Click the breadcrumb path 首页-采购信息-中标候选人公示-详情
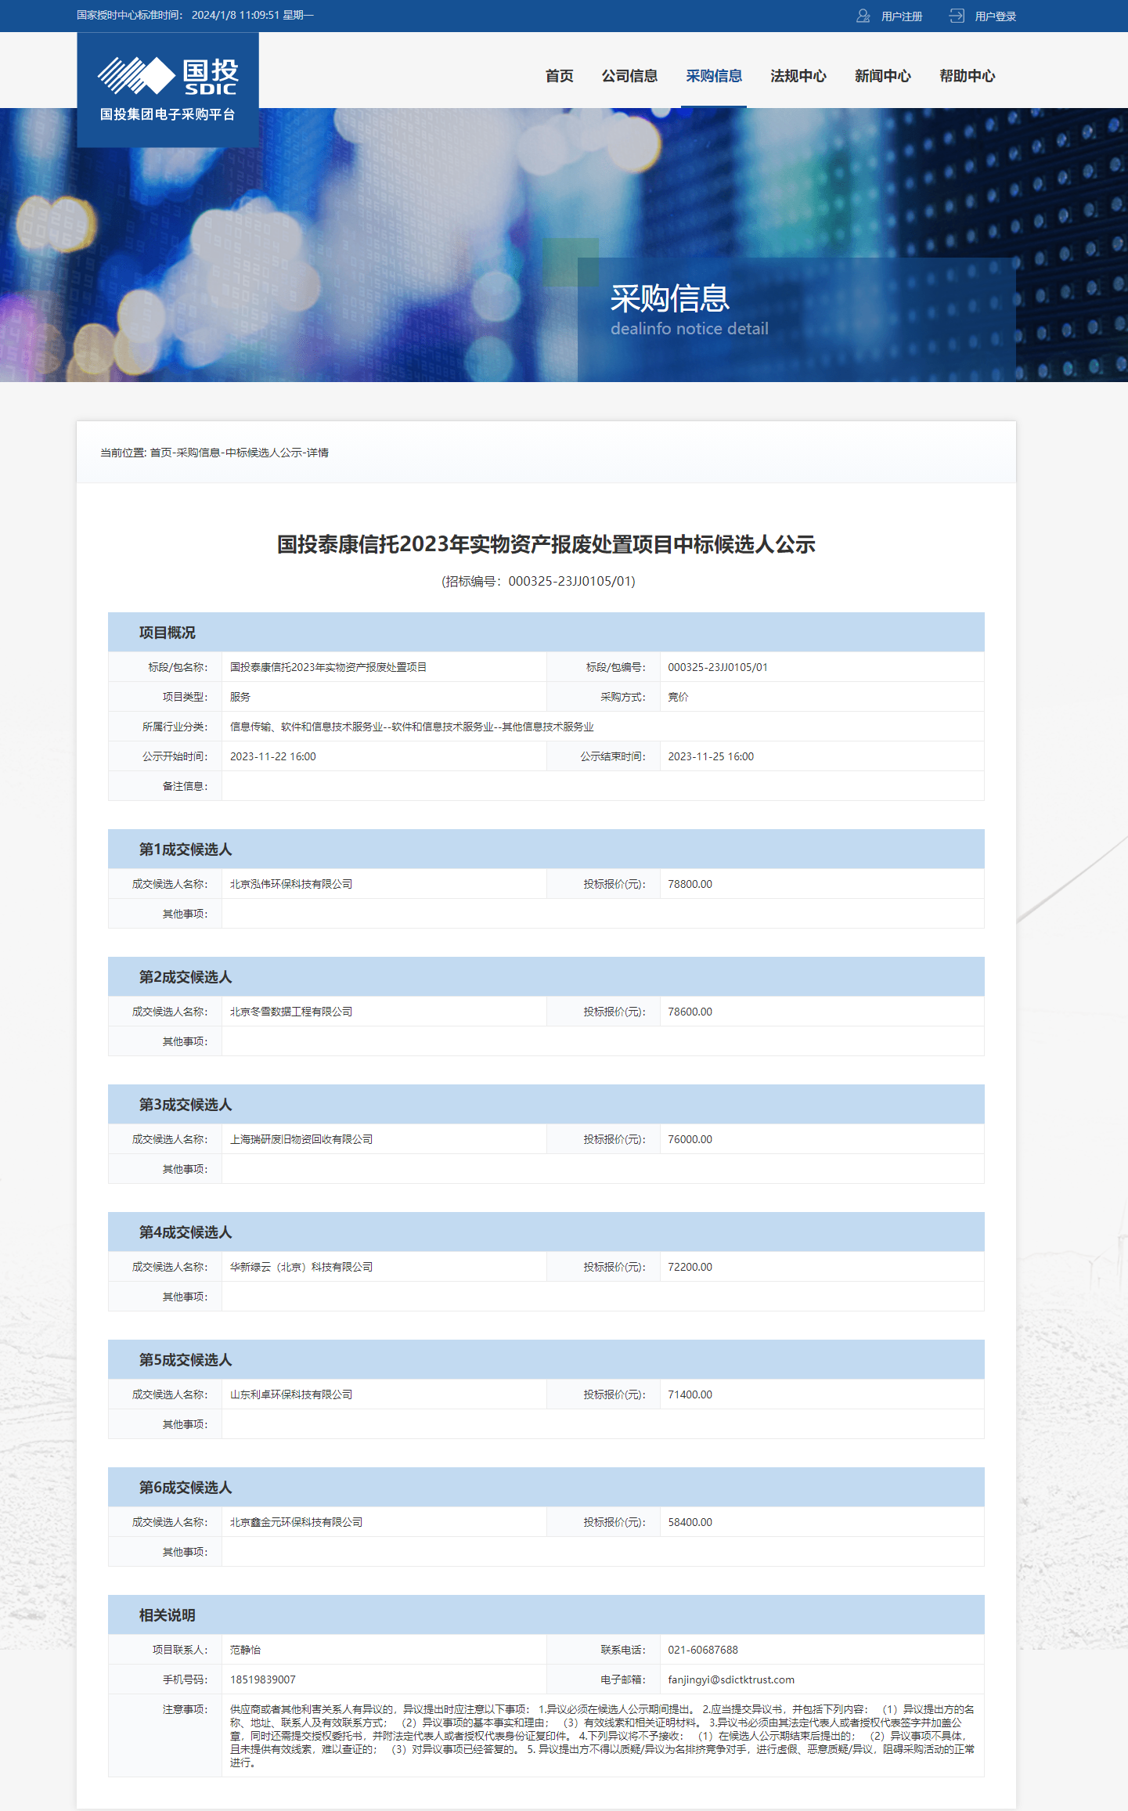Image resolution: width=1128 pixels, height=1811 pixels. (x=239, y=453)
